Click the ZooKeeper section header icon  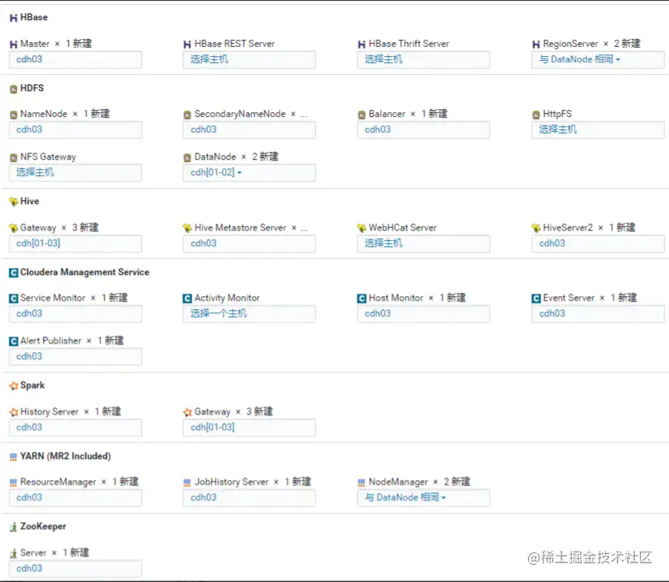pyautogui.click(x=13, y=527)
